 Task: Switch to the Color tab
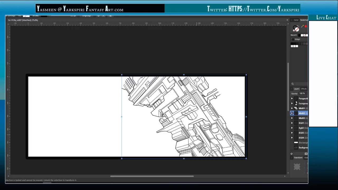click(296, 20)
